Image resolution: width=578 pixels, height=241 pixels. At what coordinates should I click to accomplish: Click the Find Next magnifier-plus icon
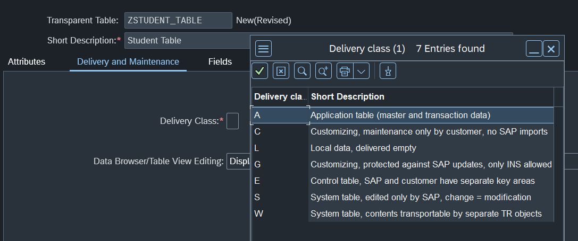pos(323,71)
